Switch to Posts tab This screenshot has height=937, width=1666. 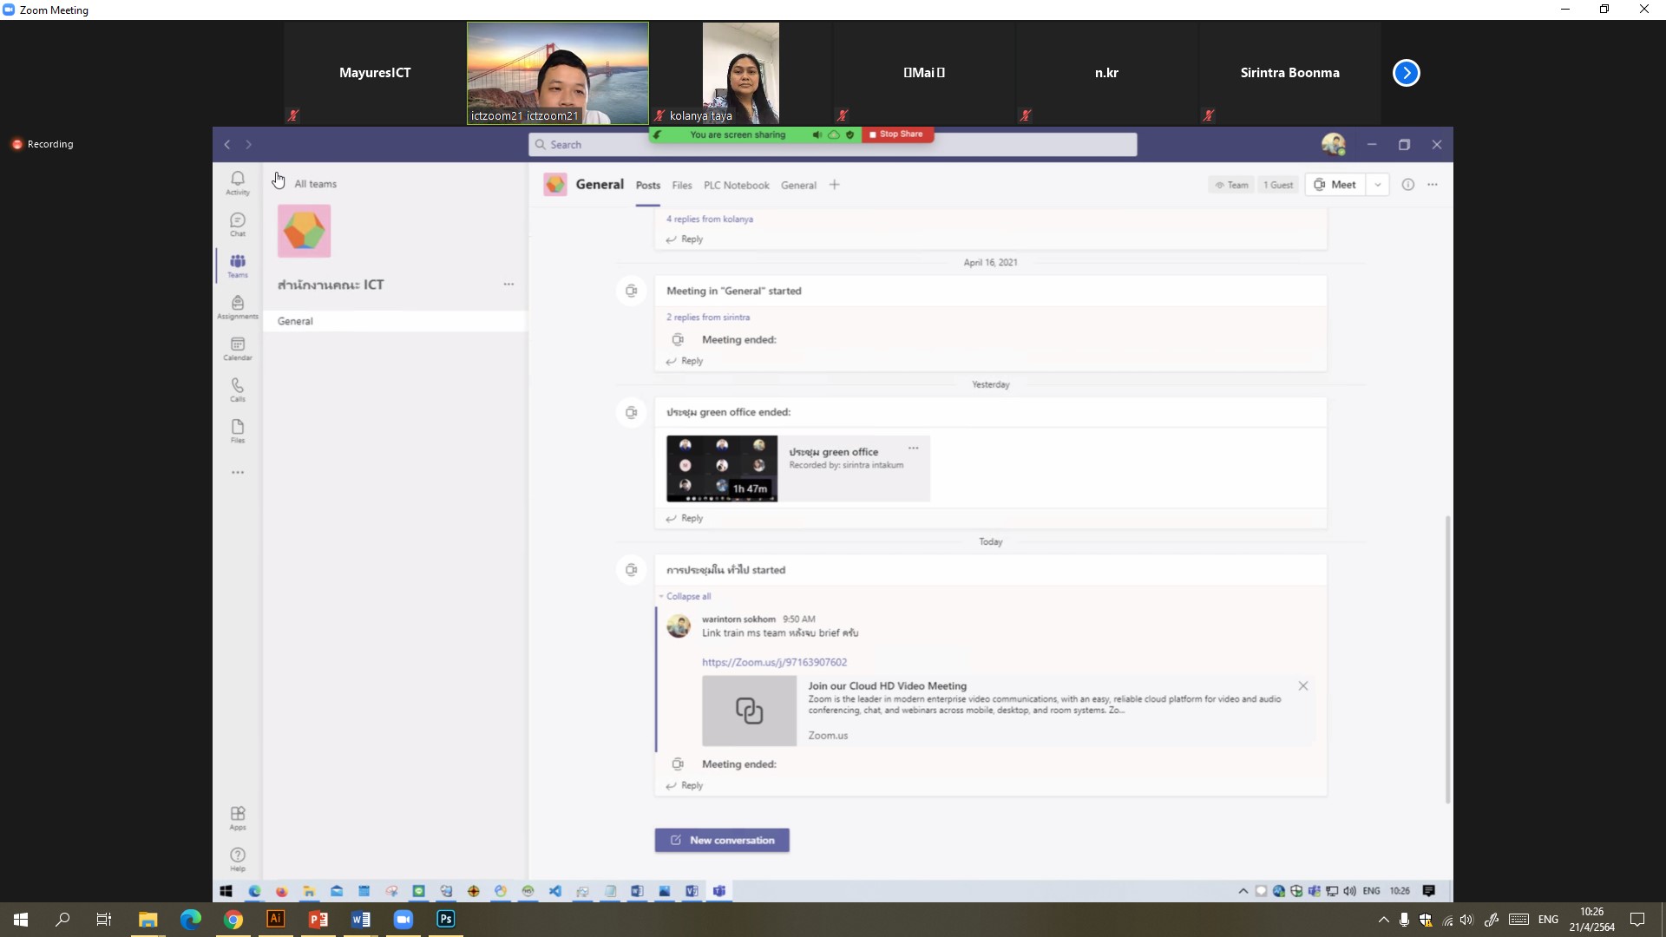click(x=648, y=186)
